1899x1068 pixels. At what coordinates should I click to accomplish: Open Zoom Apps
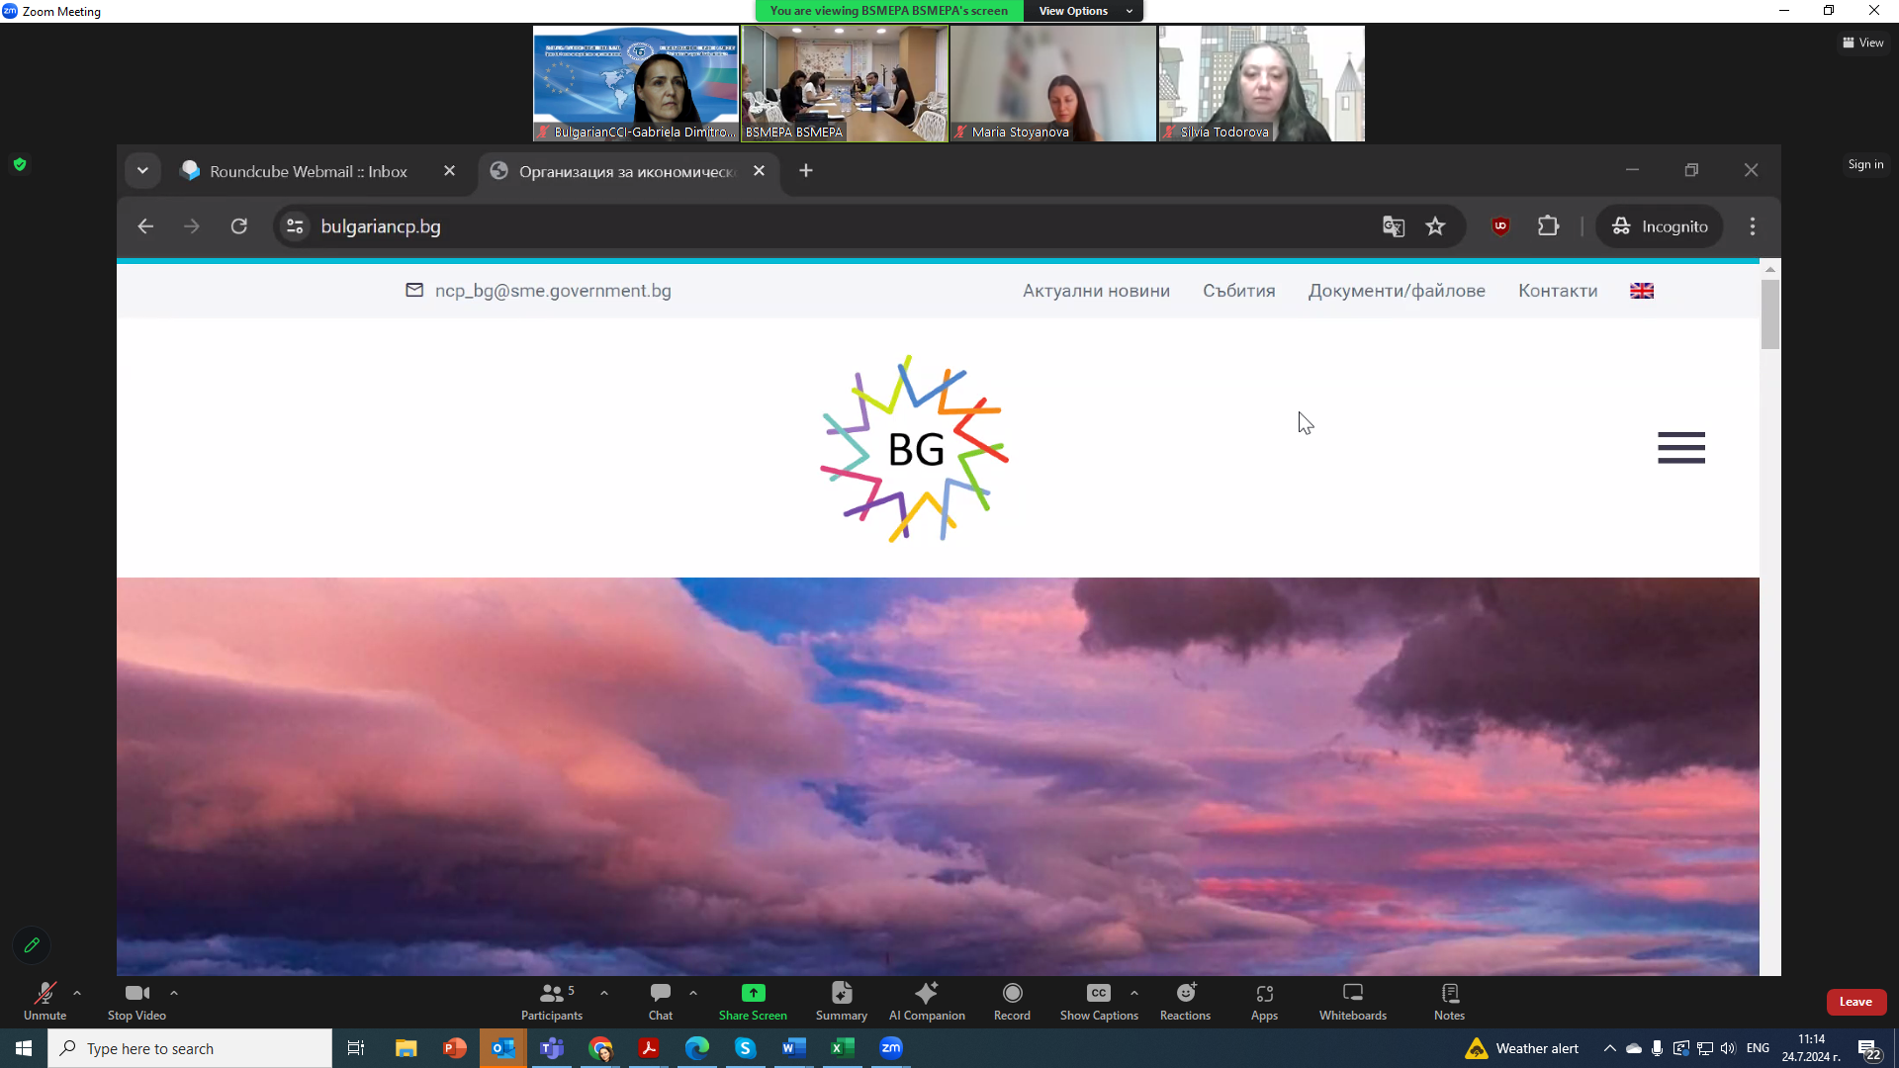click(x=1264, y=1001)
